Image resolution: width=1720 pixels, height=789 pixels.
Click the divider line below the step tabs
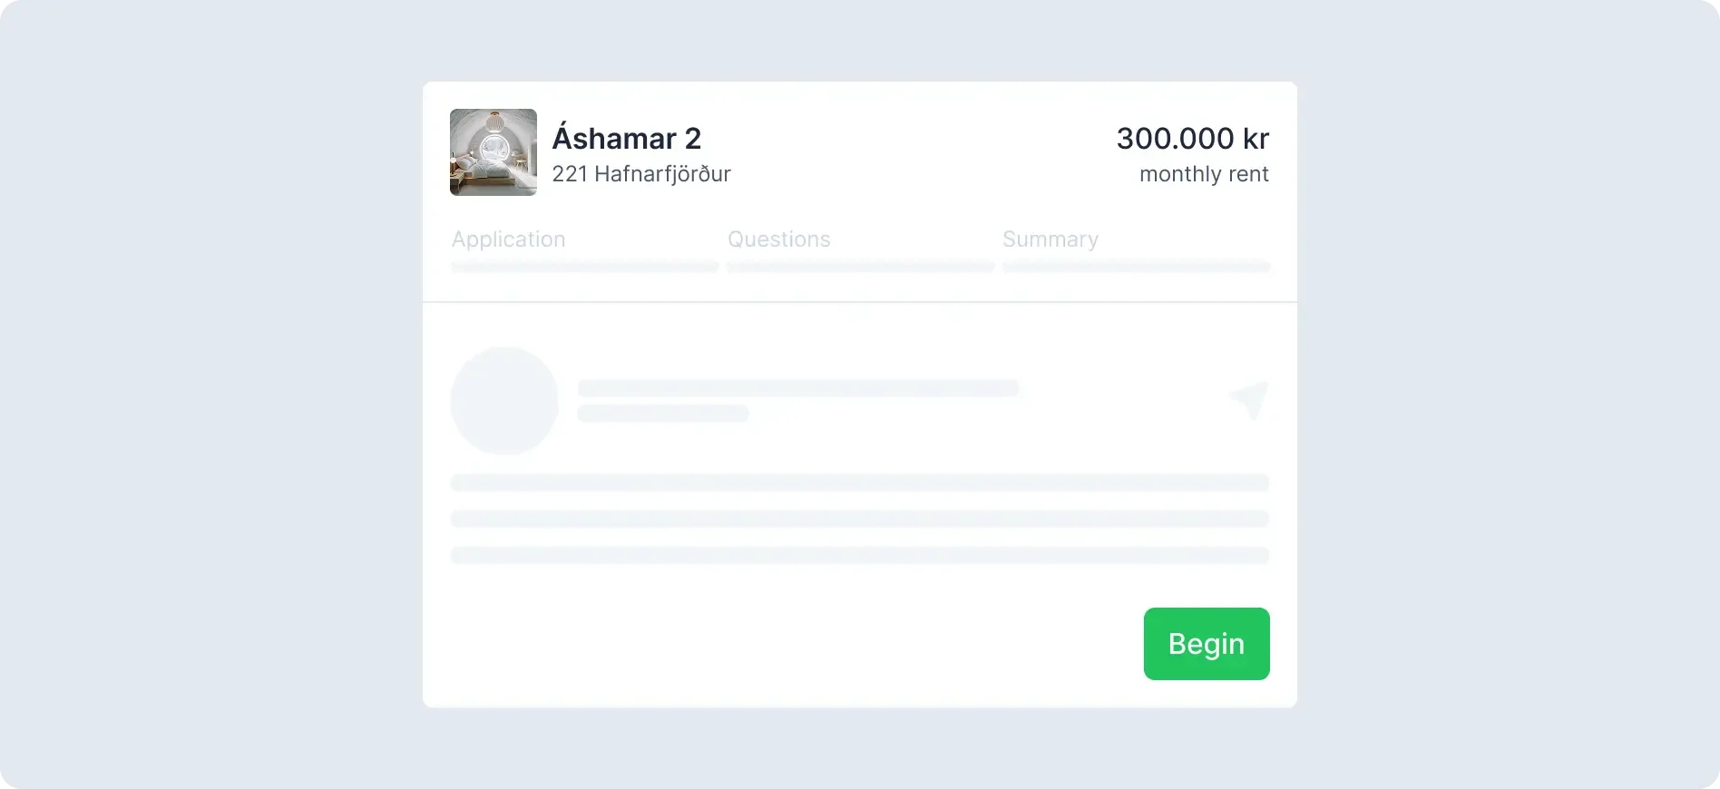click(x=859, y=301)
